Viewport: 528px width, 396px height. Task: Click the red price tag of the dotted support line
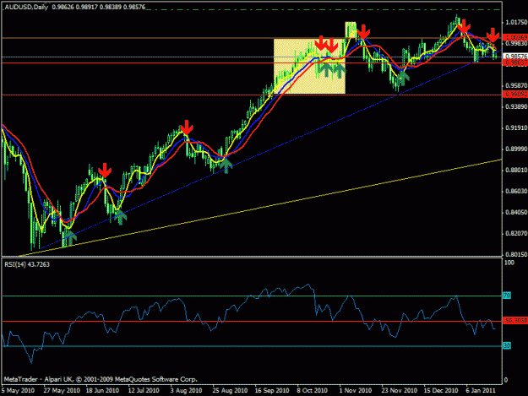point(515,94)
